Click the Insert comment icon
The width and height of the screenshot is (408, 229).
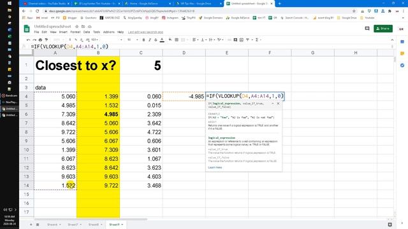coord(235,39)
